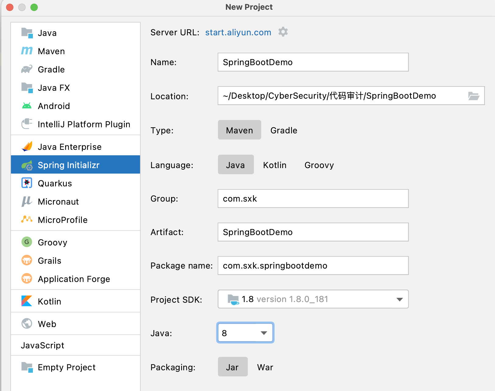
Task: Click the Package name input field
Action: click(313, 266)
